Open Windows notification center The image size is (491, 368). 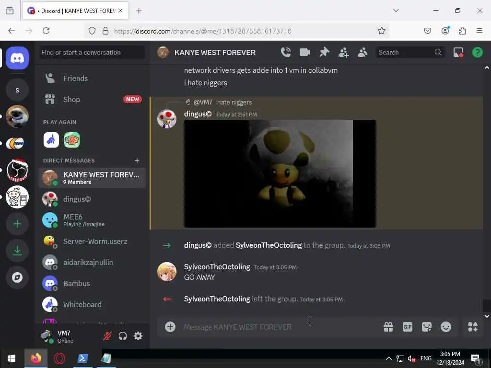[x=476, y=359]
